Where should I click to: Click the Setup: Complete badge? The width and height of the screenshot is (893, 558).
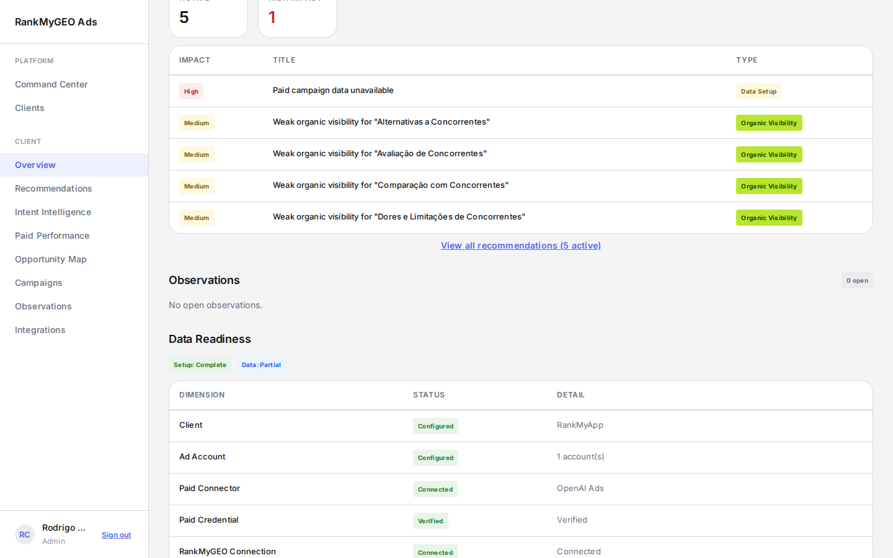(200, 365)
